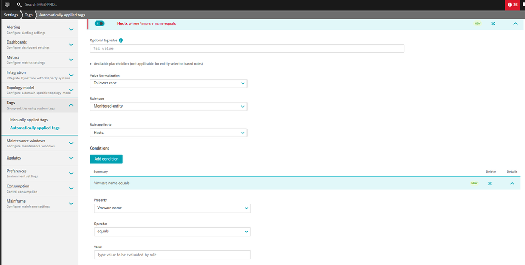Delete the Vmware name equals condition
525x265 pixels.
(x=490, y=183)
